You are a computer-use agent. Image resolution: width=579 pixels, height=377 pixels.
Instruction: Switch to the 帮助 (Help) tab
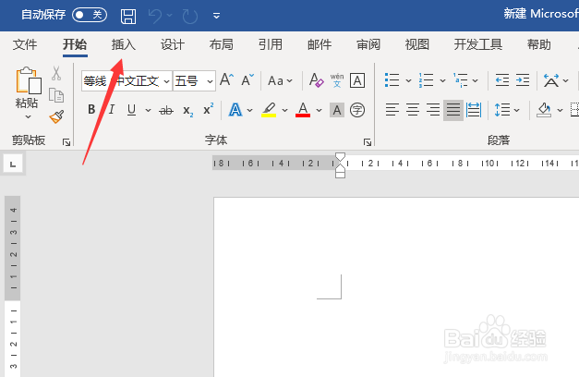click(539, 44)
